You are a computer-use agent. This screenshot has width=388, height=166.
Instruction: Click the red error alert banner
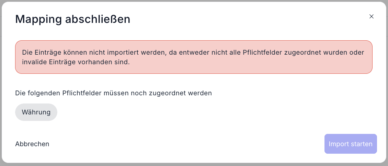[x=194, y=57]
